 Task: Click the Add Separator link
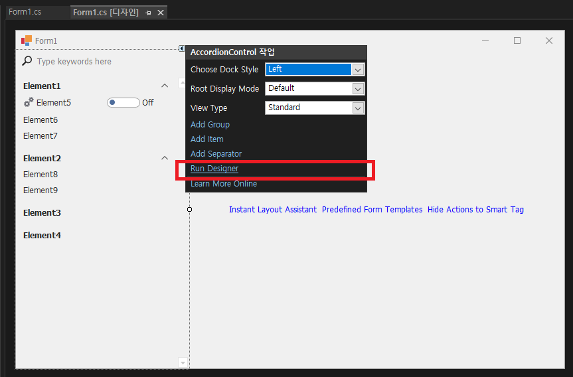click(x=216, y=154)
